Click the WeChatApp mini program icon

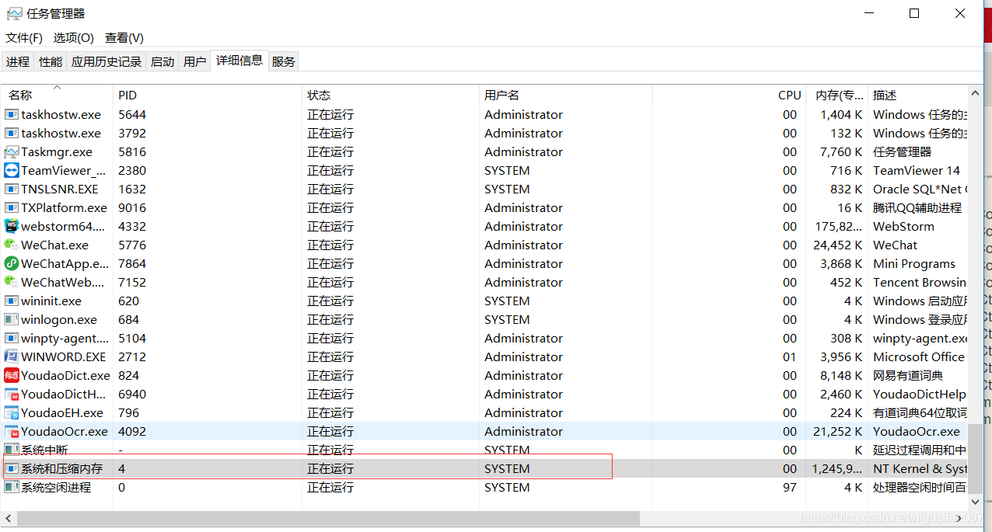tap(12, 263)
